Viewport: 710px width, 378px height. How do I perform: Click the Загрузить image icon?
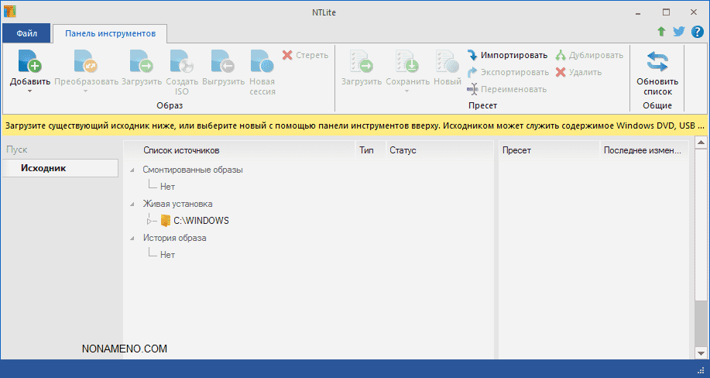coord(142,62)
